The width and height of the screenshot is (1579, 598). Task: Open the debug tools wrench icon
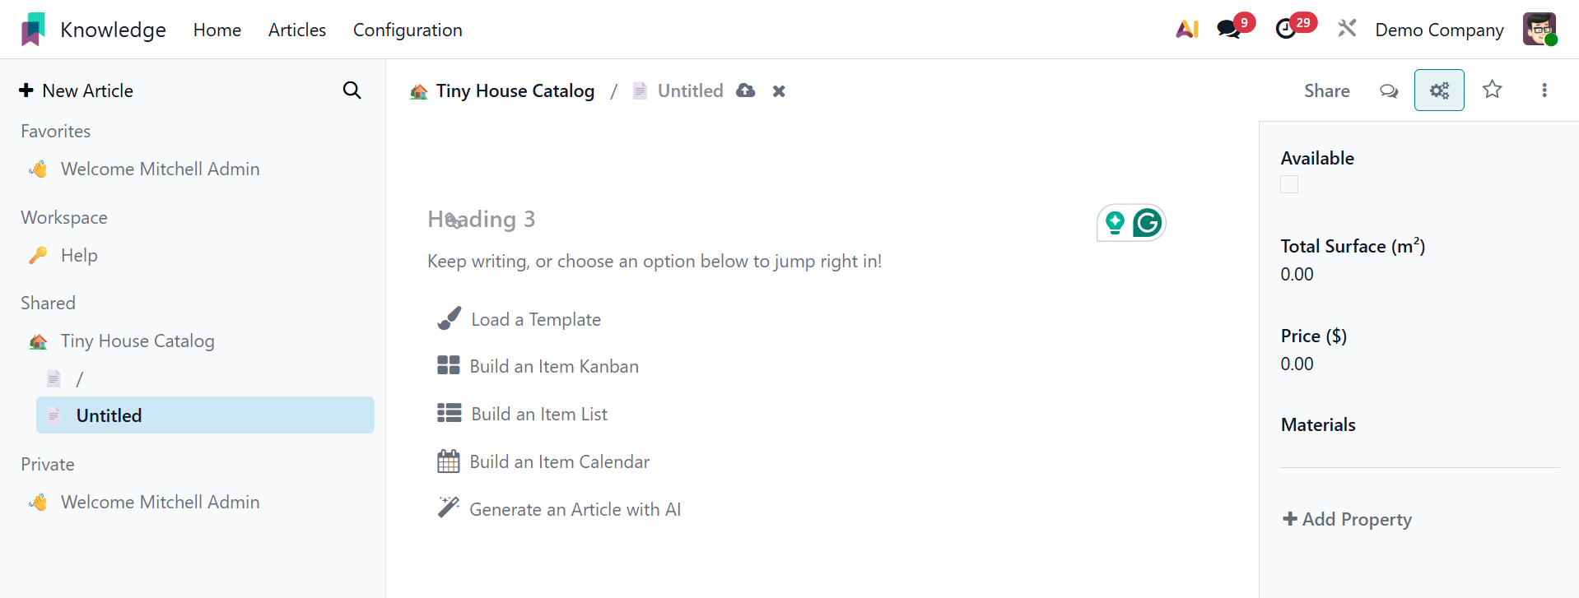click(x=1347, y=30)
